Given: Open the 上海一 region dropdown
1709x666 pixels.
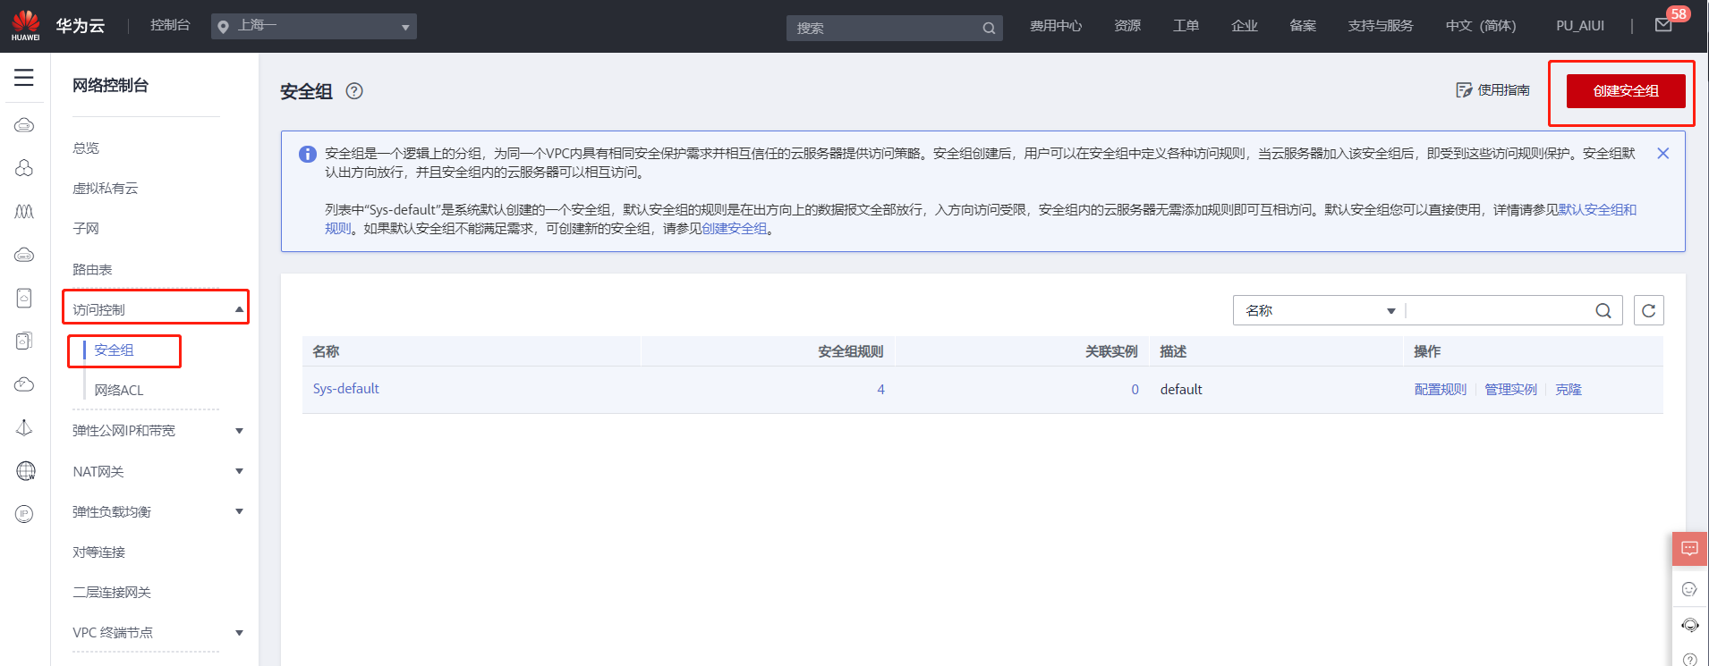Looking at the screenshot, I should (314, 26).
